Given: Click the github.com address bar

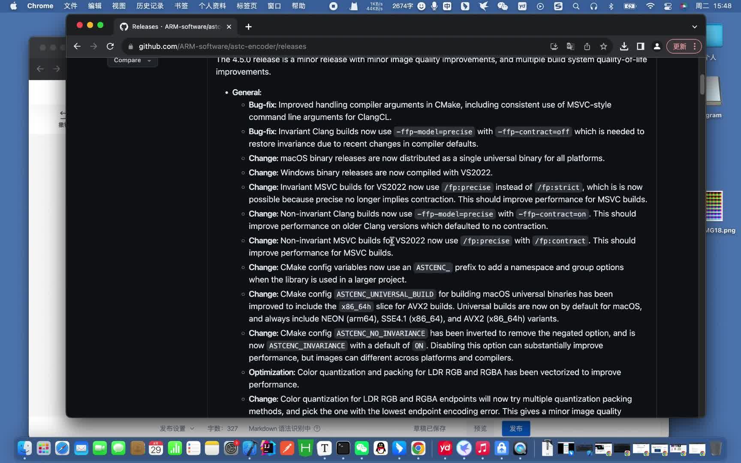Looking at the screenshot, I should click(x=334, y=46).
